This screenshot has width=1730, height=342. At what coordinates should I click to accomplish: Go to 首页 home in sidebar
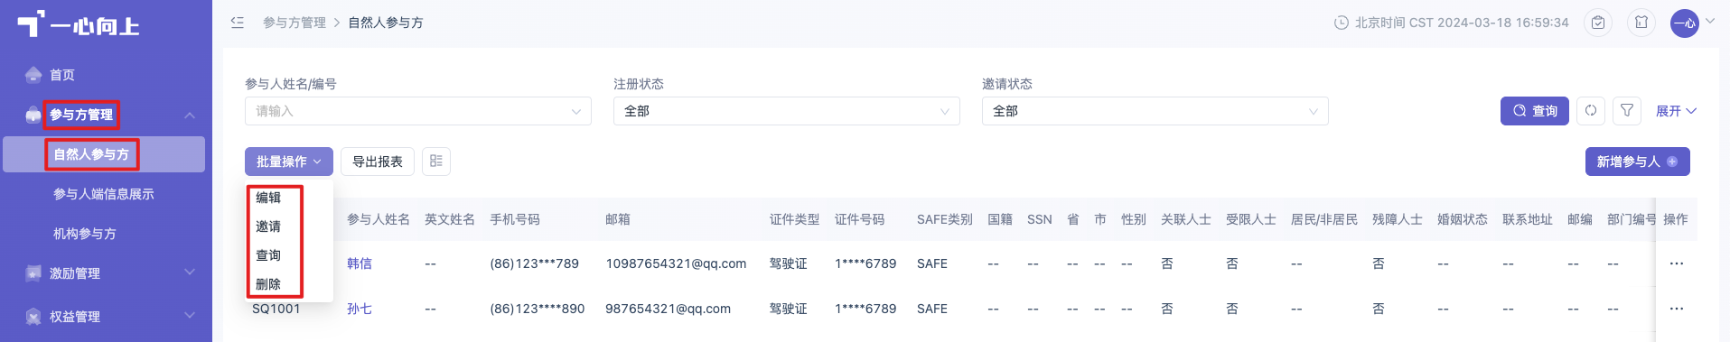[x=62, y=75]
